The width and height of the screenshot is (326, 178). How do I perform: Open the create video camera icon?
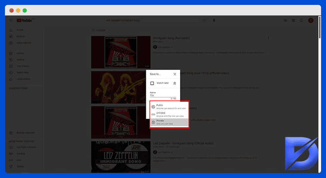285,20
